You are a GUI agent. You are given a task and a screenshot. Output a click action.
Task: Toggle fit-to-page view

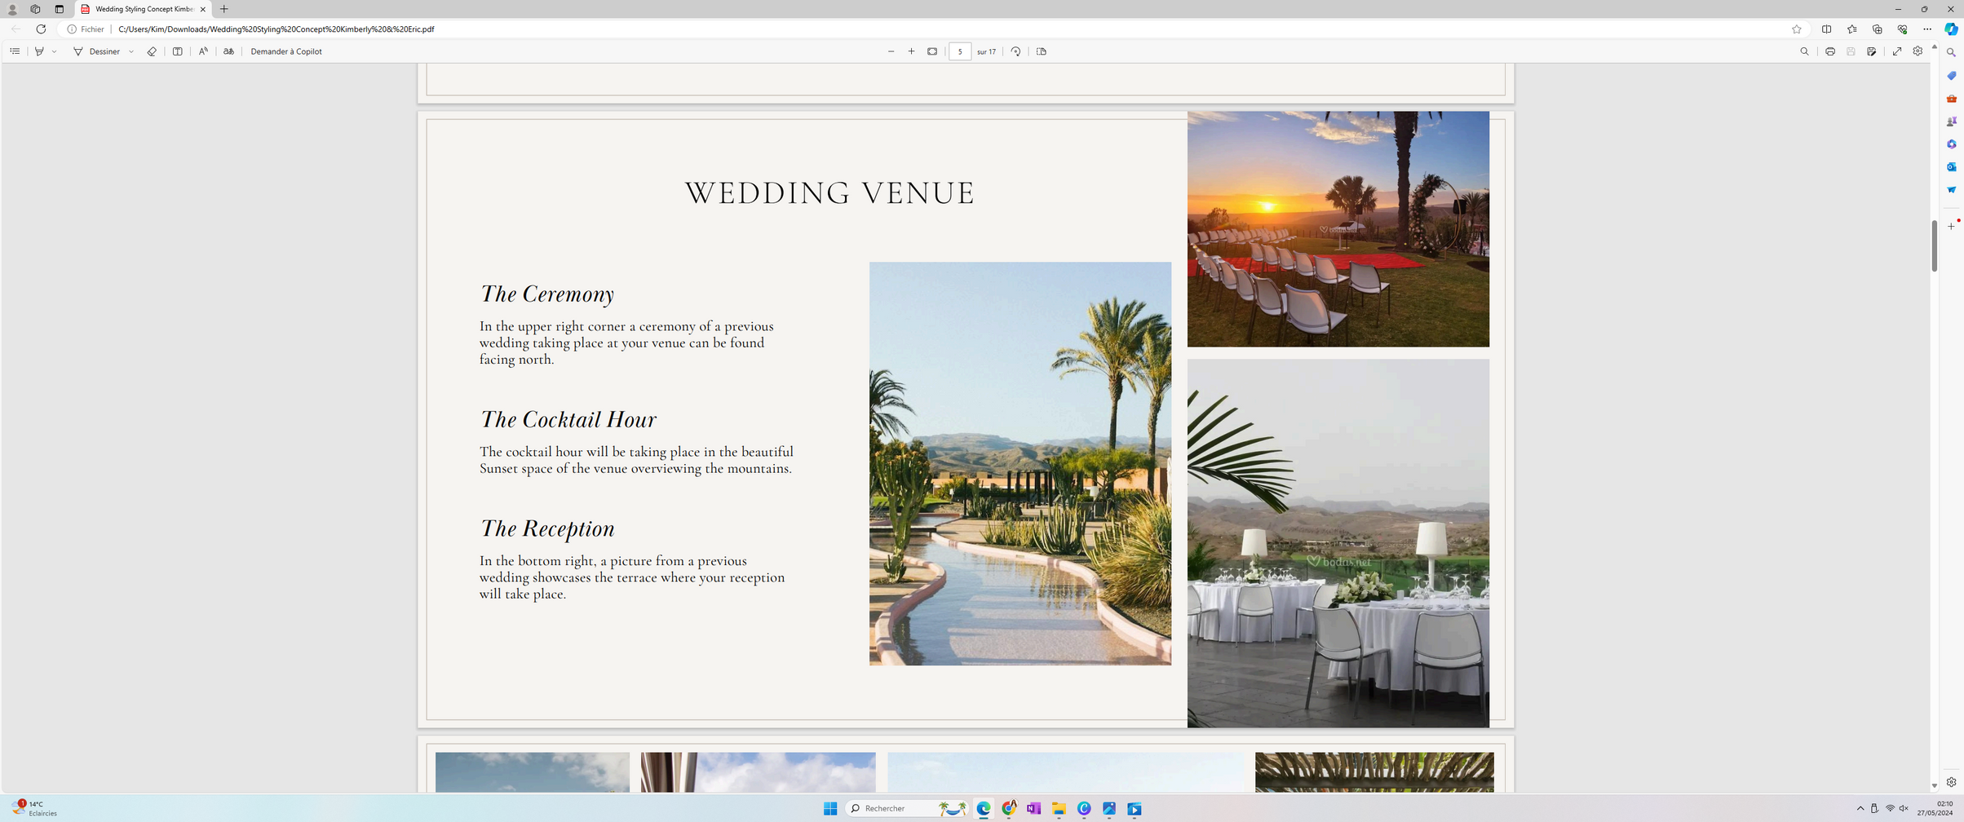point(932,51)
